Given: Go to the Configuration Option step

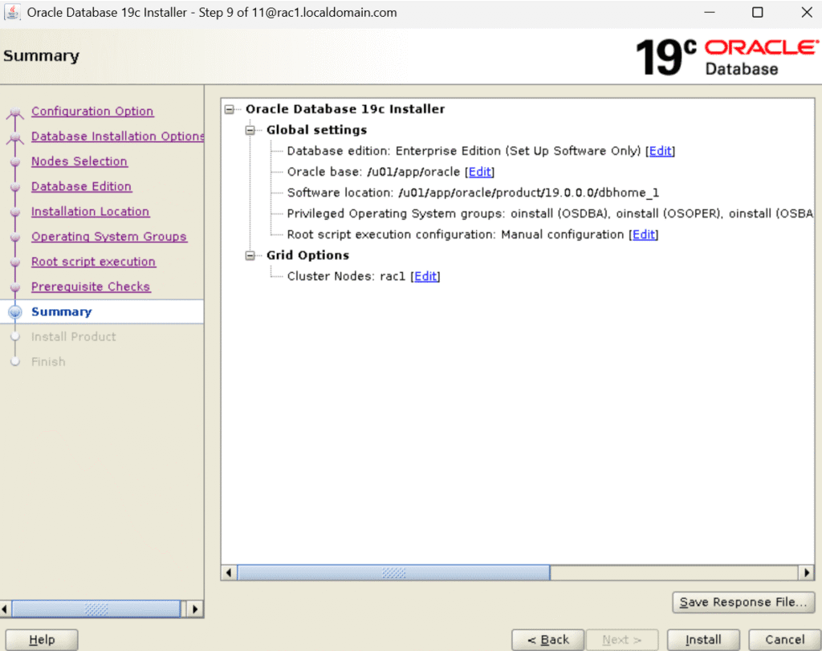Looking at the screenshot, I should pos(92,112).
